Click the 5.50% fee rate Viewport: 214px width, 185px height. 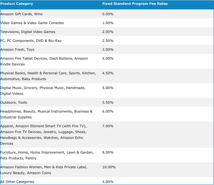tap(108, 103)
